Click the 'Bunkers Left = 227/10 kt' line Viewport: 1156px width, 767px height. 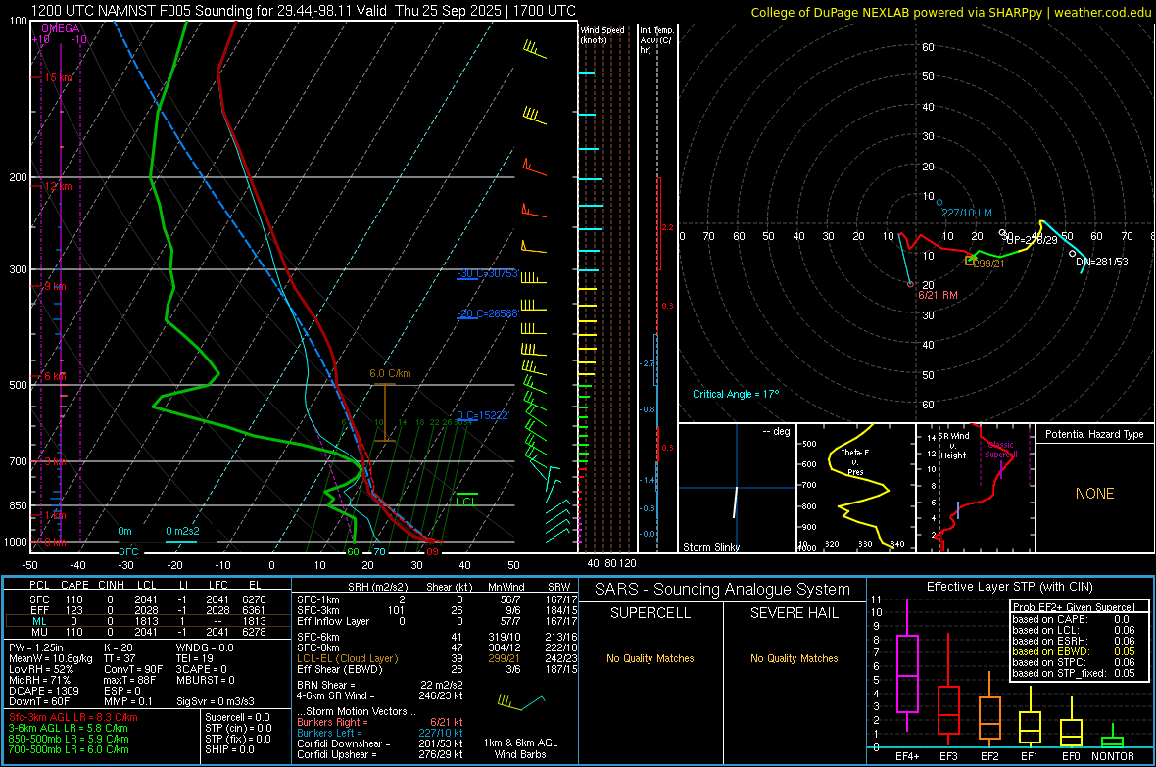click(380, 733)
